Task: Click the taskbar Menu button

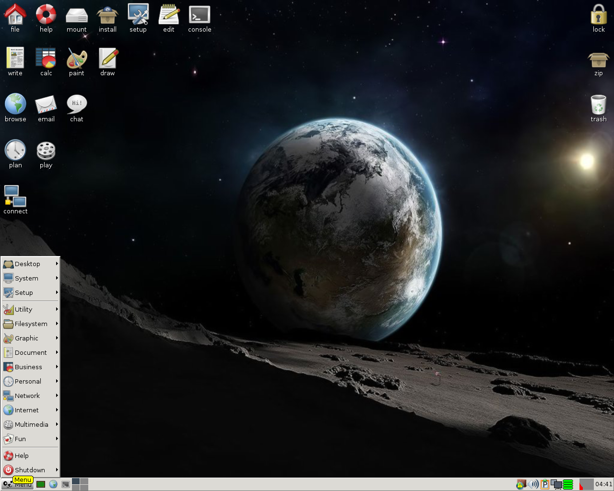Action: click(x=17, y=484)
